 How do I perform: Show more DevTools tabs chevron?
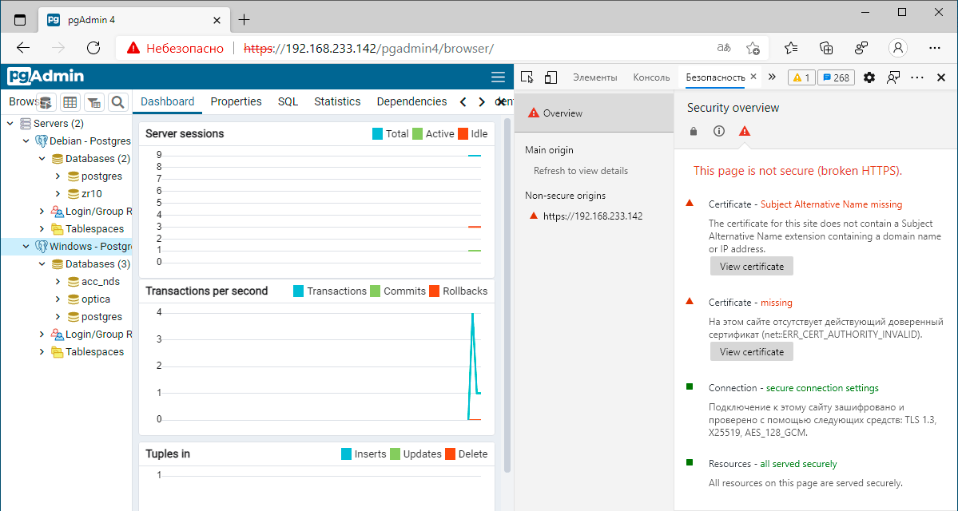coord(773,77)
